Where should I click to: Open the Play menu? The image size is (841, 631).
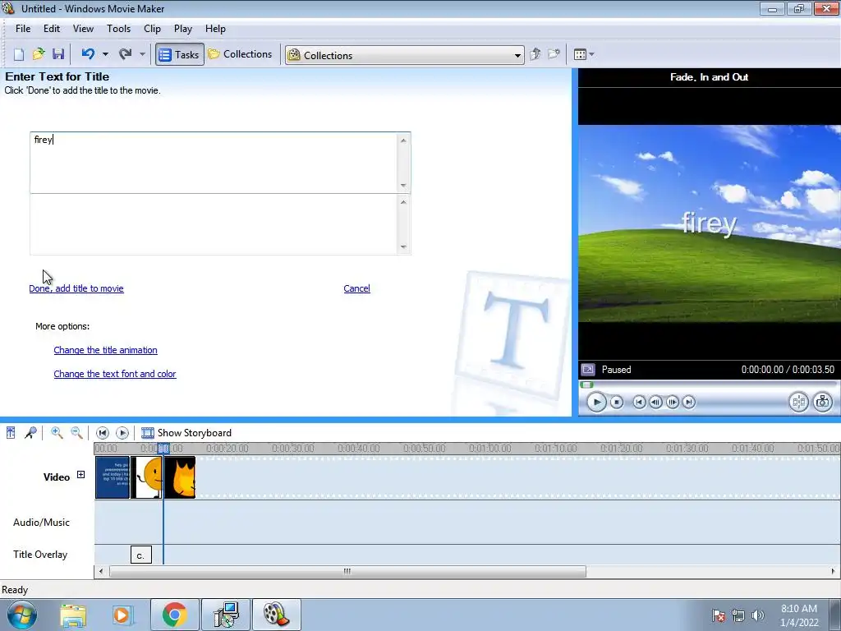click(183, 29)
